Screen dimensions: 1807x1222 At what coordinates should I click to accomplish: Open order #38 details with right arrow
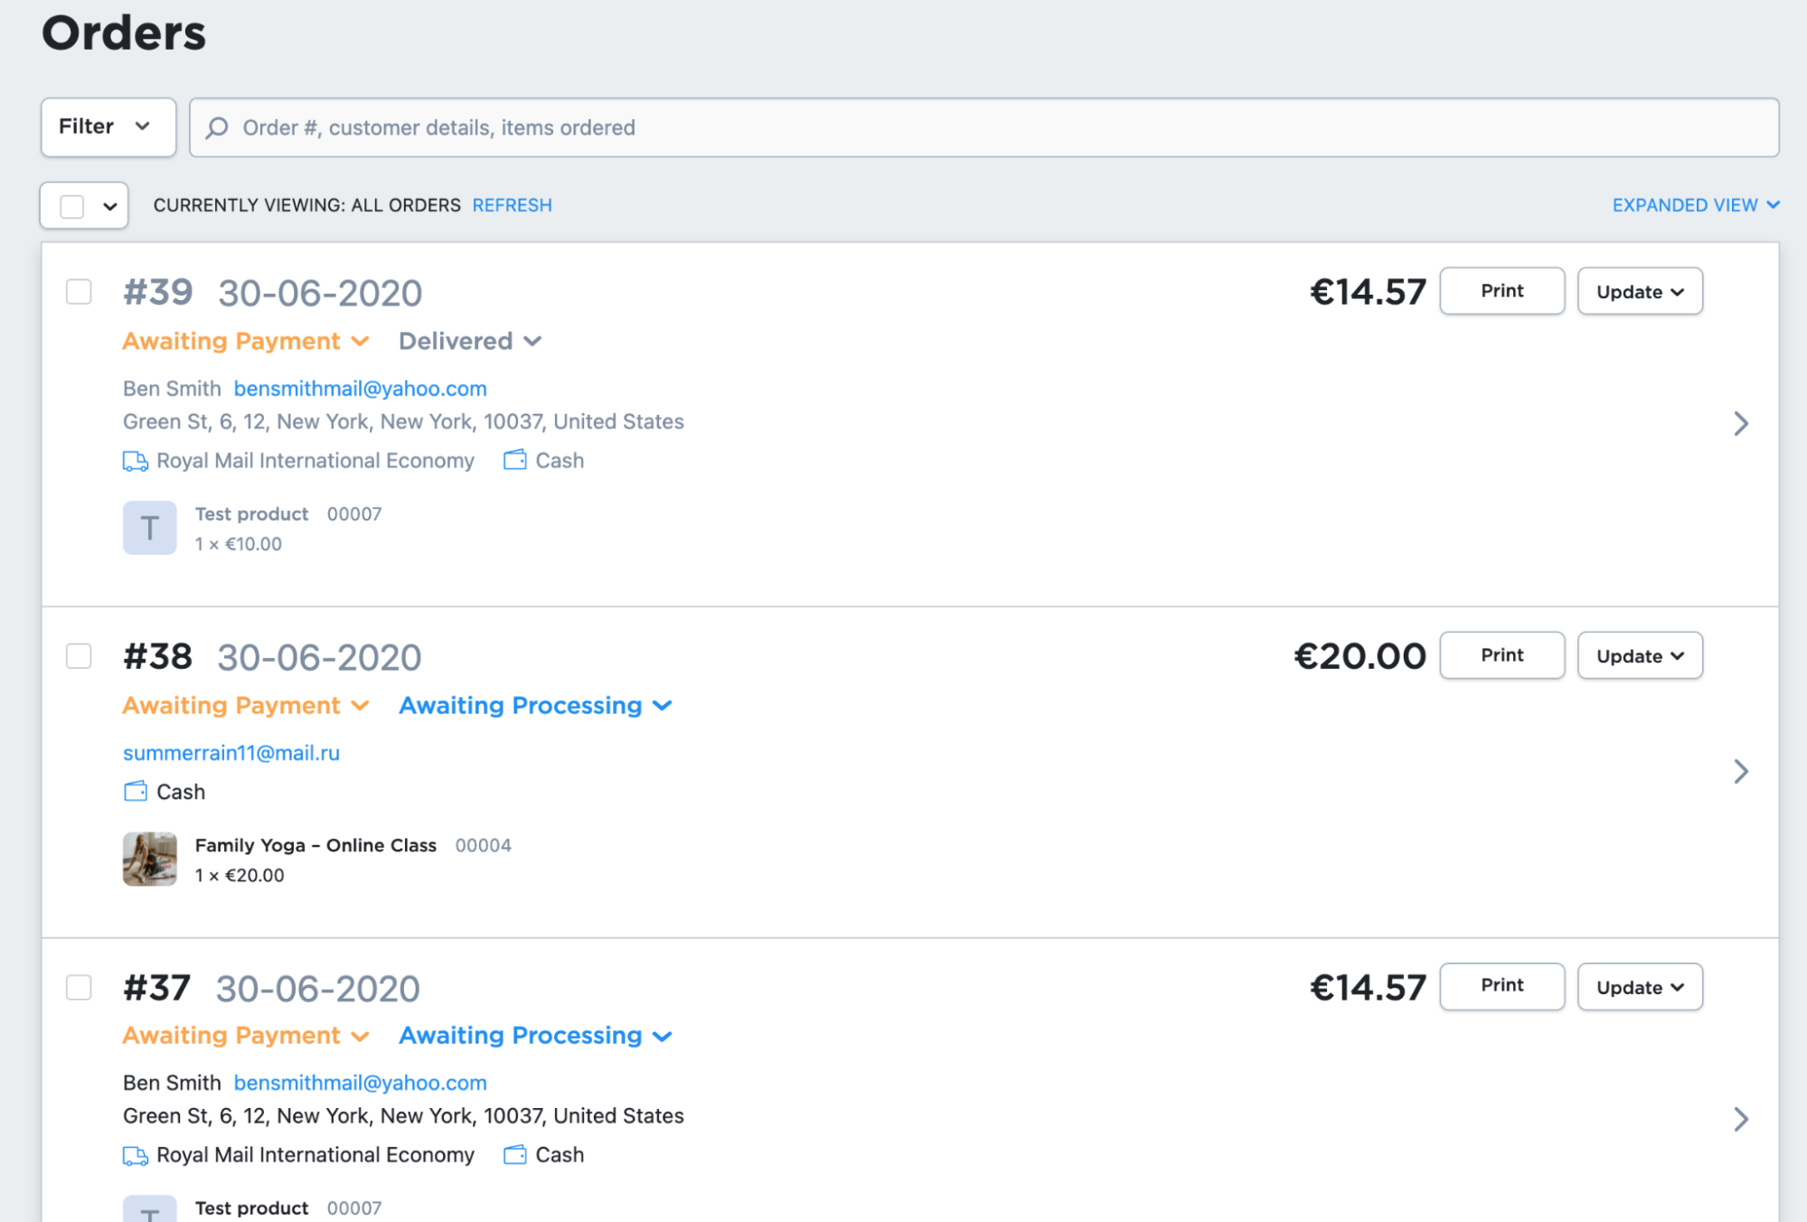1740,771
